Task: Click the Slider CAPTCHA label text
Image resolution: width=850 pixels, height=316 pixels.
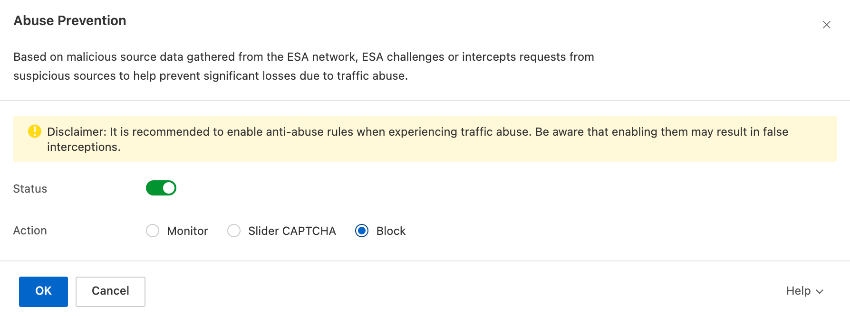Action: coord(292,231)
